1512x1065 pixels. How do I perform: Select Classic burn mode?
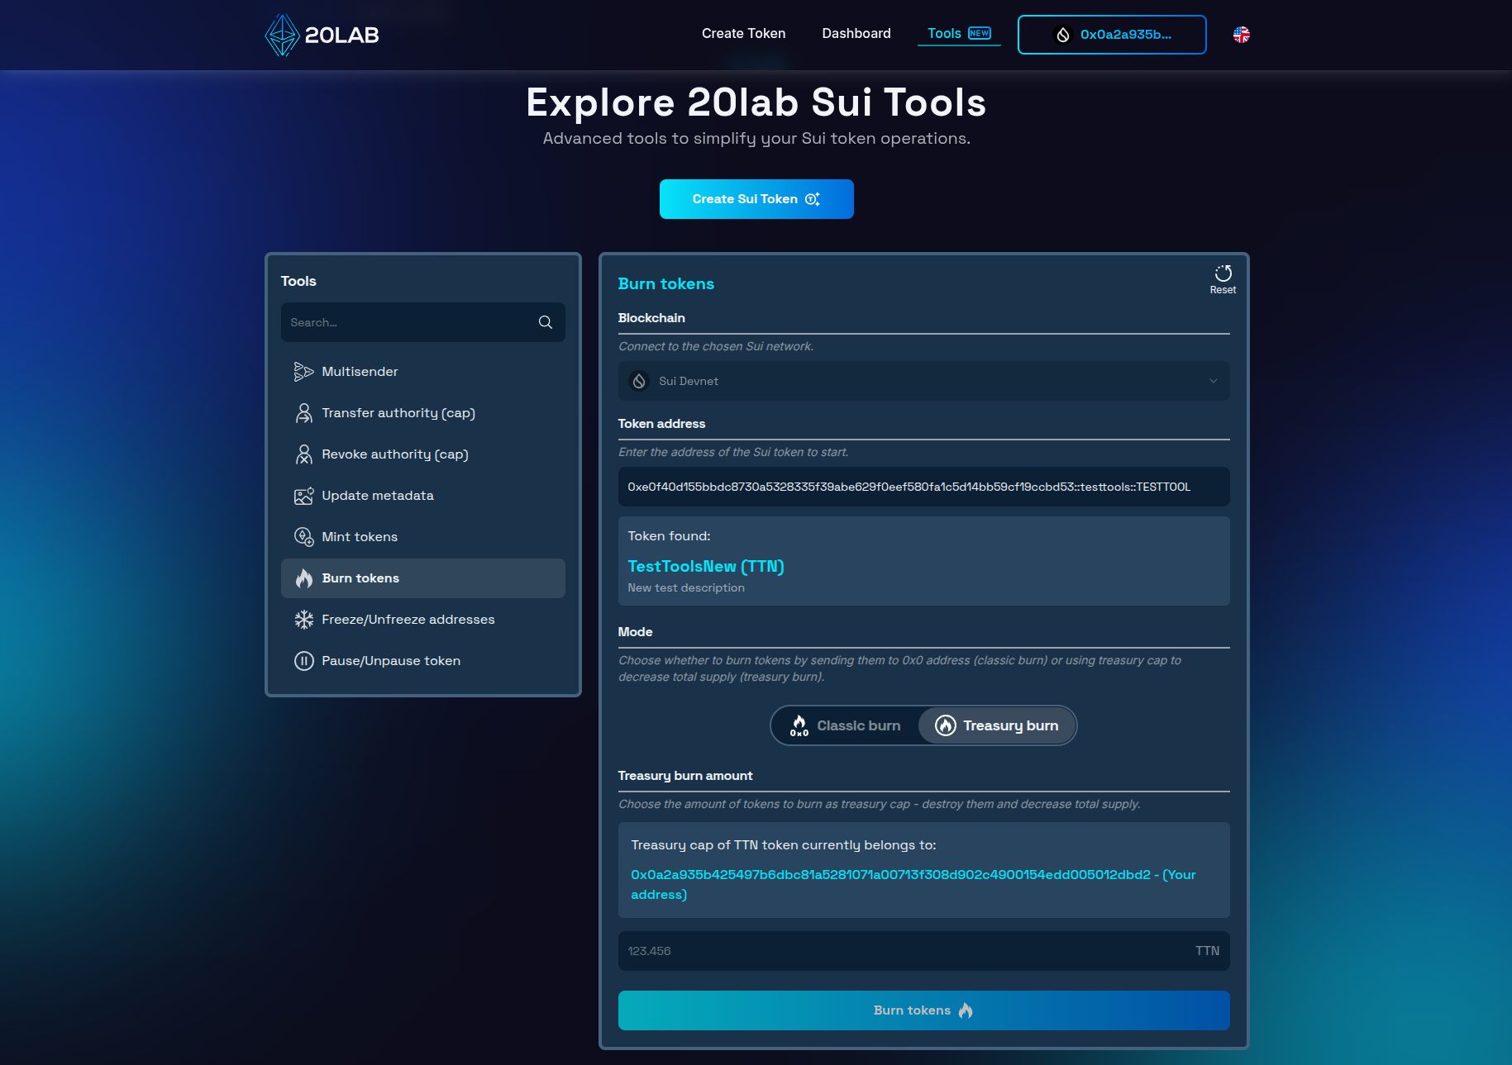pyautogui.click(x=845, y=725)
